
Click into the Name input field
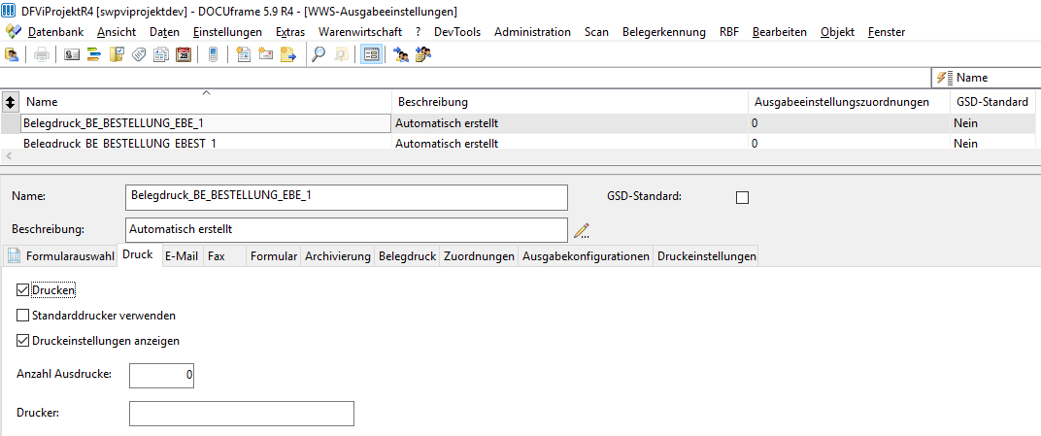(347, 197)
